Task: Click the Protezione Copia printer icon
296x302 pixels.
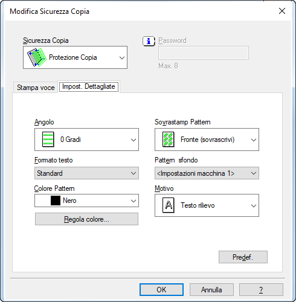Action: [37, 57]
